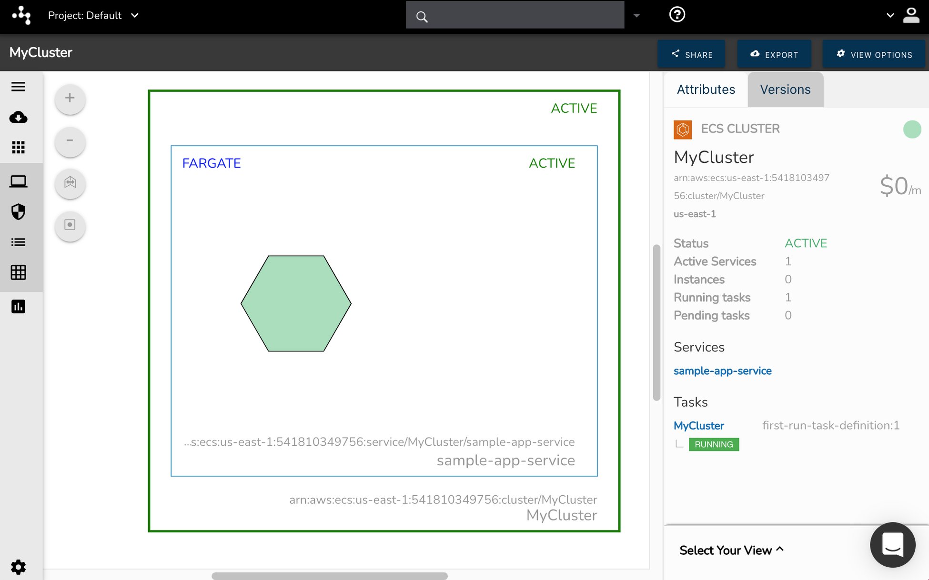Open the settings gear at bottom left

[18, 567]
